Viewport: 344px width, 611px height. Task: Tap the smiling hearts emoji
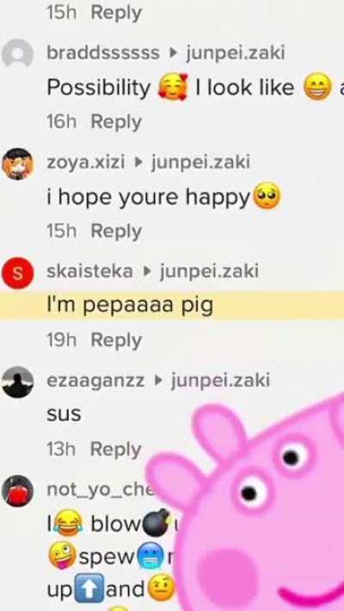(x=173, y=87)
